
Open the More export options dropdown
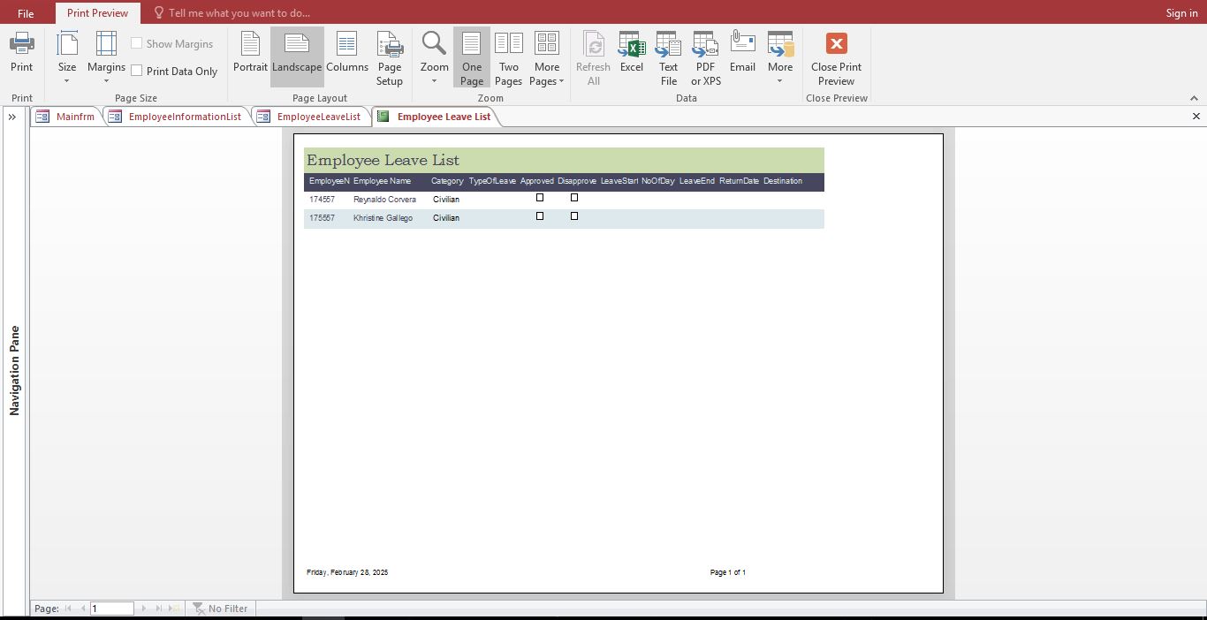[x=780, y=58]
